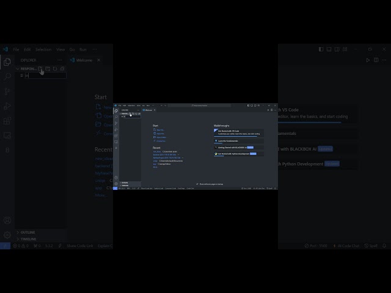Open Blackbox B icon in enlarged dimmed view
Image resolution: width=391 pixels, height=293 pixels.
pyautogui.click(x=7, y=150)
